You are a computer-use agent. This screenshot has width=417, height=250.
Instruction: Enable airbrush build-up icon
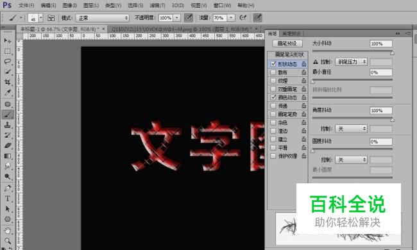(x=243, y=18)
